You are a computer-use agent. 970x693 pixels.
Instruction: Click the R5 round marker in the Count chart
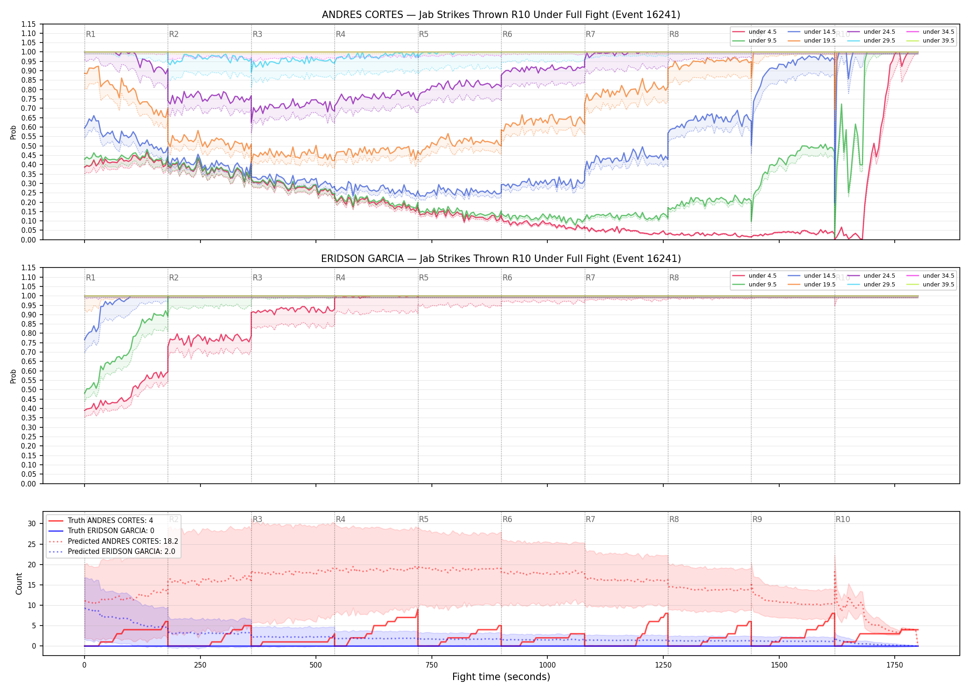click(424, 519)
